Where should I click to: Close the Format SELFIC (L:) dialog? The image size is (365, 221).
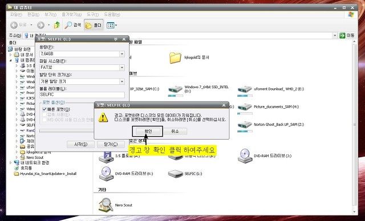tap(124, 39)
